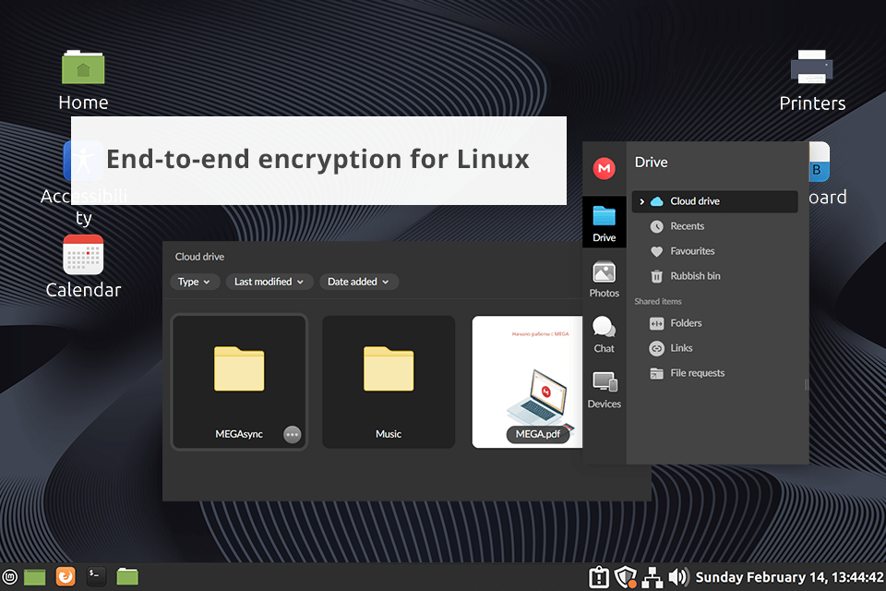
Task: Click the show desktop taskbar button
Action: 34,577
